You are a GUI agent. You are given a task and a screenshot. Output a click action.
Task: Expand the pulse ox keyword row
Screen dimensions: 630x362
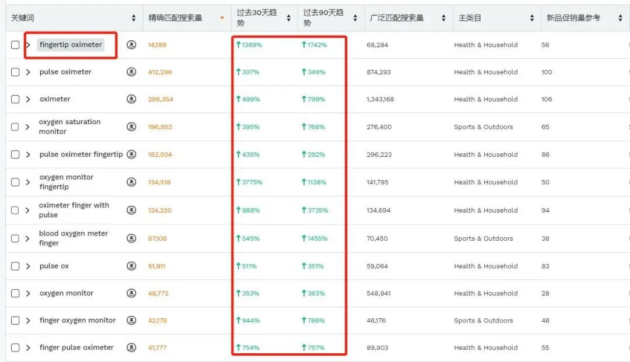coord(27,266)
